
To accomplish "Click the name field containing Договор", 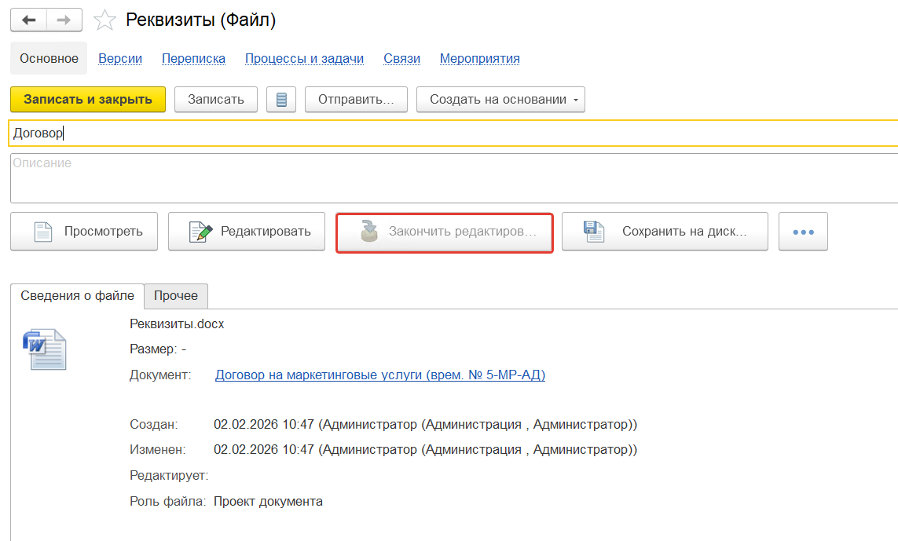I will tap(453, 133).
